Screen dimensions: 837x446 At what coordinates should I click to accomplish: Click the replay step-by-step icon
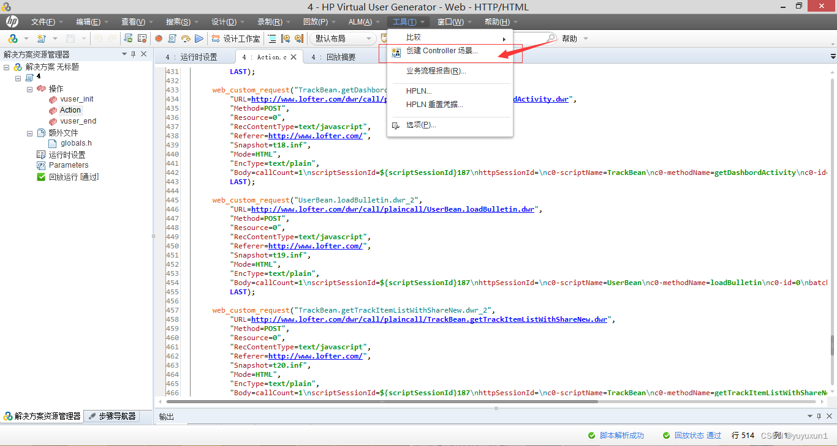(x=185, y=39)
